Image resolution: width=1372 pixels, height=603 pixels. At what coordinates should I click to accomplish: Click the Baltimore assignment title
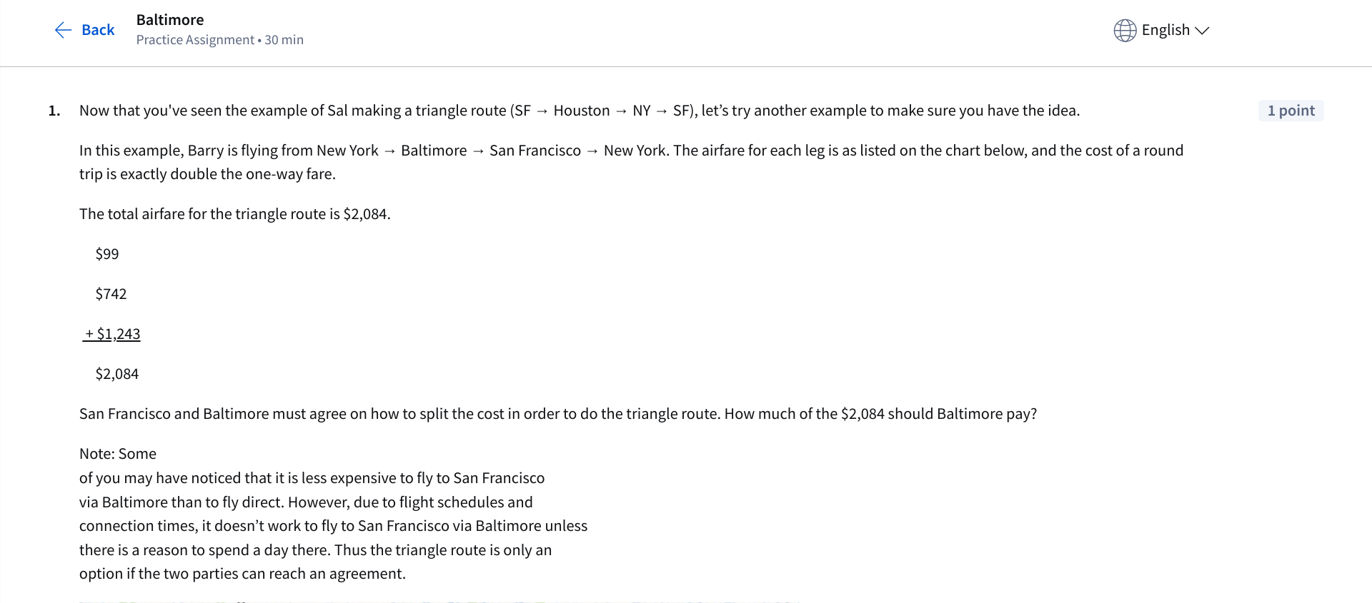(170, 20)
